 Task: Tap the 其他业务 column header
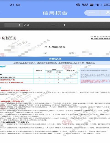[70, 71]
